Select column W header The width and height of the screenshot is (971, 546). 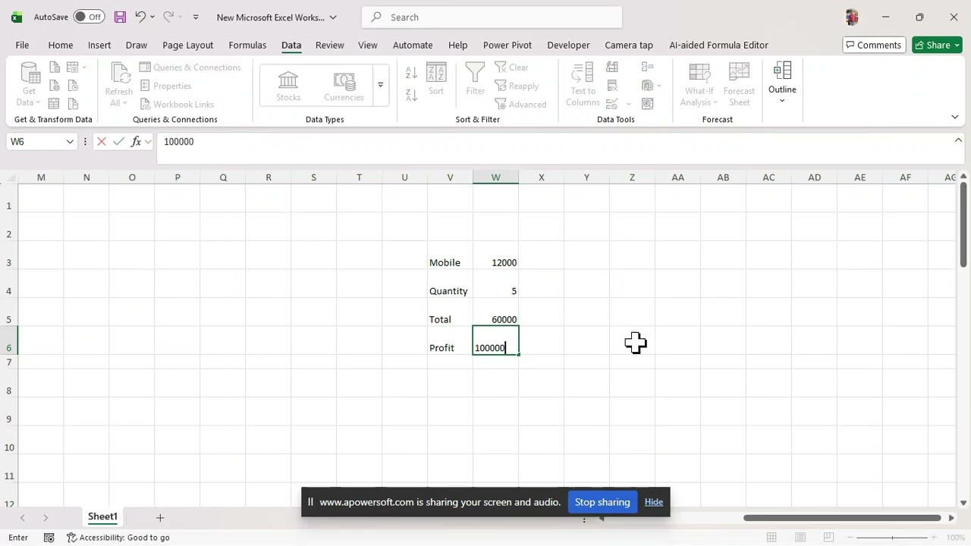pyautogui.click(x=495, y=177)
